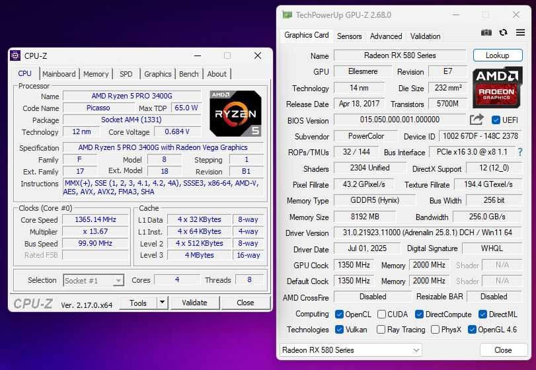Toggle the OpenGL 4.6 checkbox
This screenshot has width=536, height=370.
point(472,329)
